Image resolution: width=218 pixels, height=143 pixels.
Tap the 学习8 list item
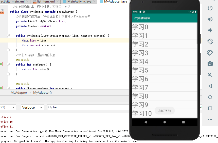click(x=164, y=96)
